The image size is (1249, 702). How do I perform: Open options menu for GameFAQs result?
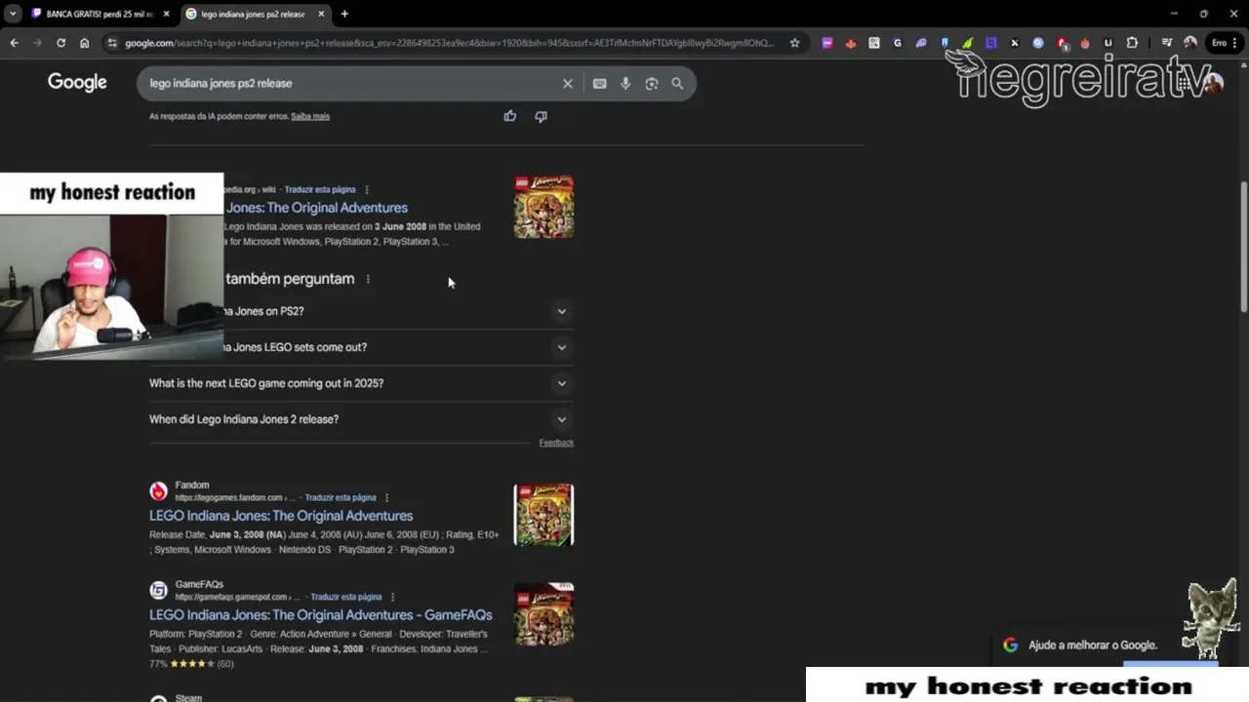point(392,597)
